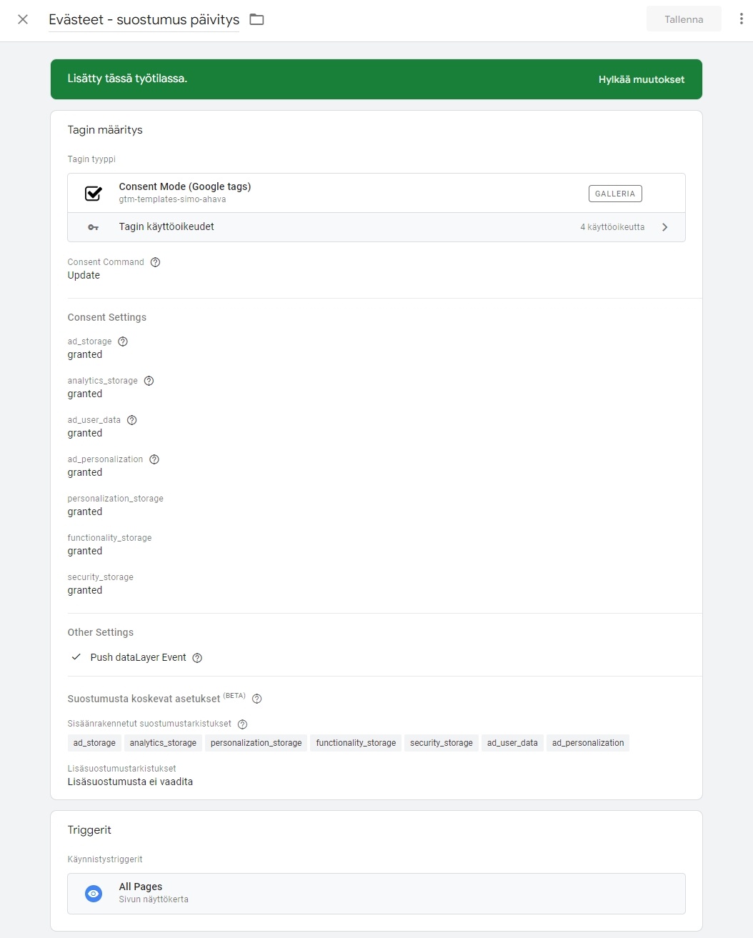Screen dimensions: 753x938
Task: Click the help icon beside analytics_storage
Action: click(x=149, y=381)
